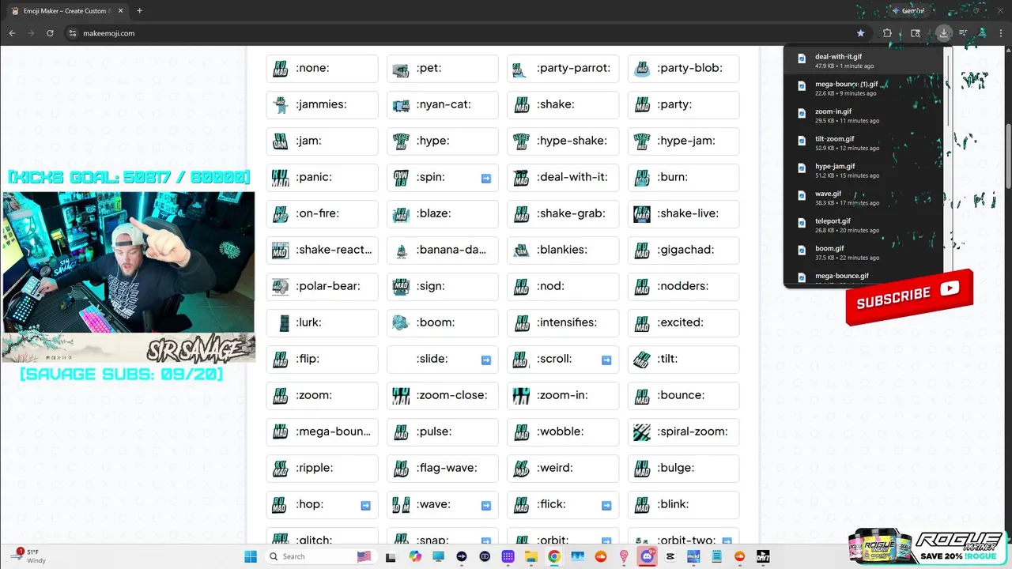Open a new browser tab
Viewport: 1012px width, 569px height.
pyautogui.click(x=140, y=11)
